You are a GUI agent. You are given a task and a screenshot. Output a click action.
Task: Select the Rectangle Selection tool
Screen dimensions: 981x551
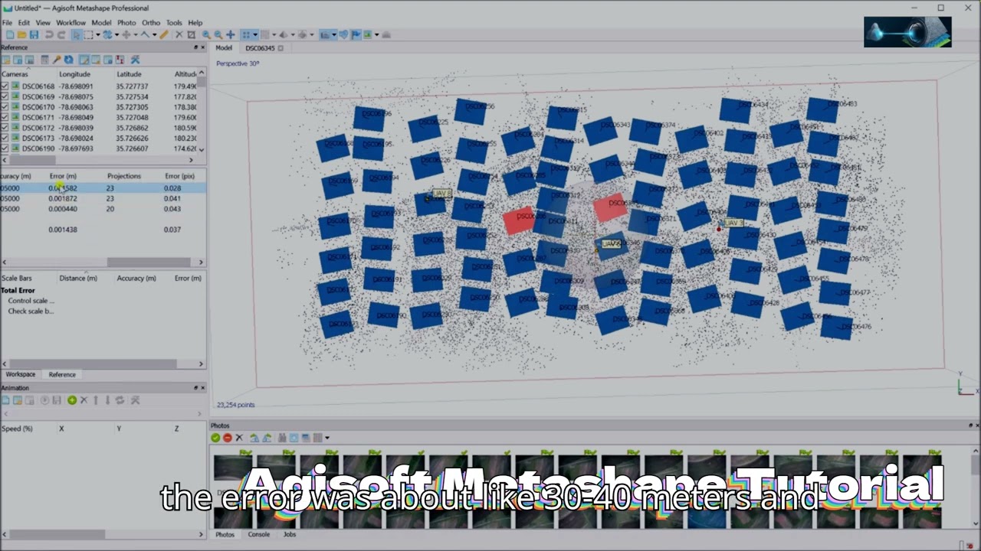coord(89,34)
